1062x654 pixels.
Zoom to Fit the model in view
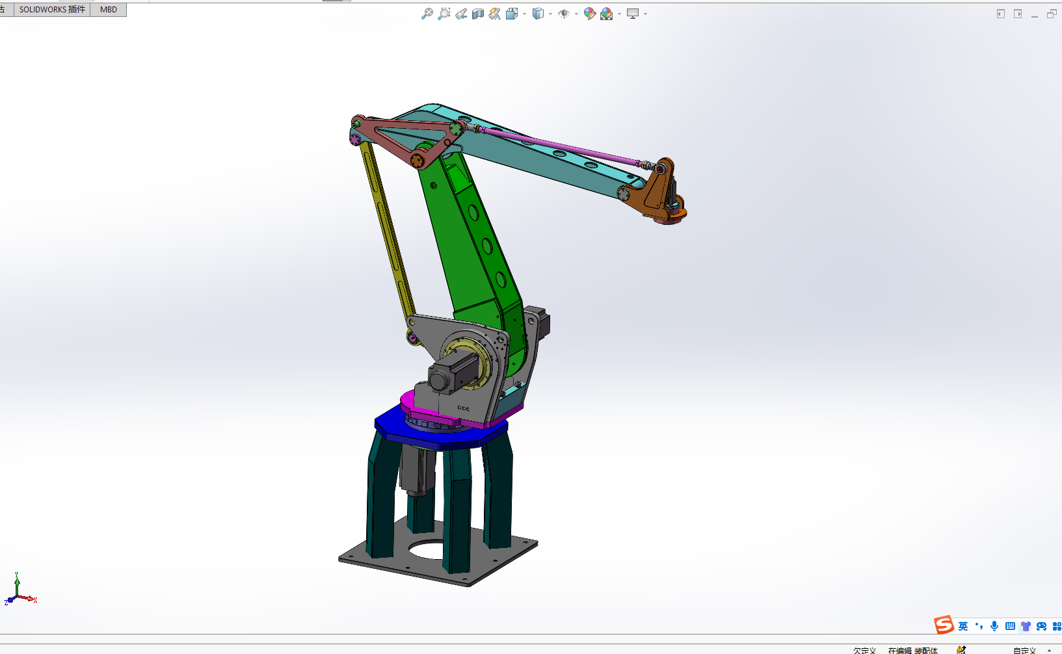click(427, 14)
